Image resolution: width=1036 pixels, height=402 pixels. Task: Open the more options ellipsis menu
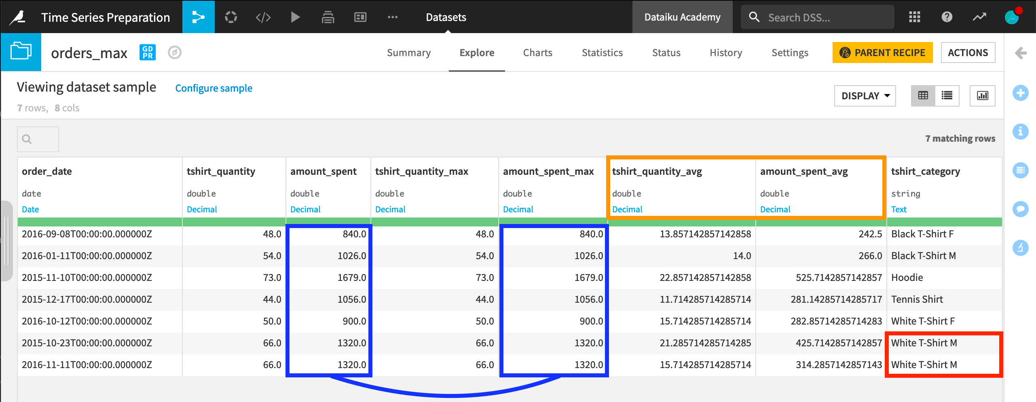coord(392,17)
